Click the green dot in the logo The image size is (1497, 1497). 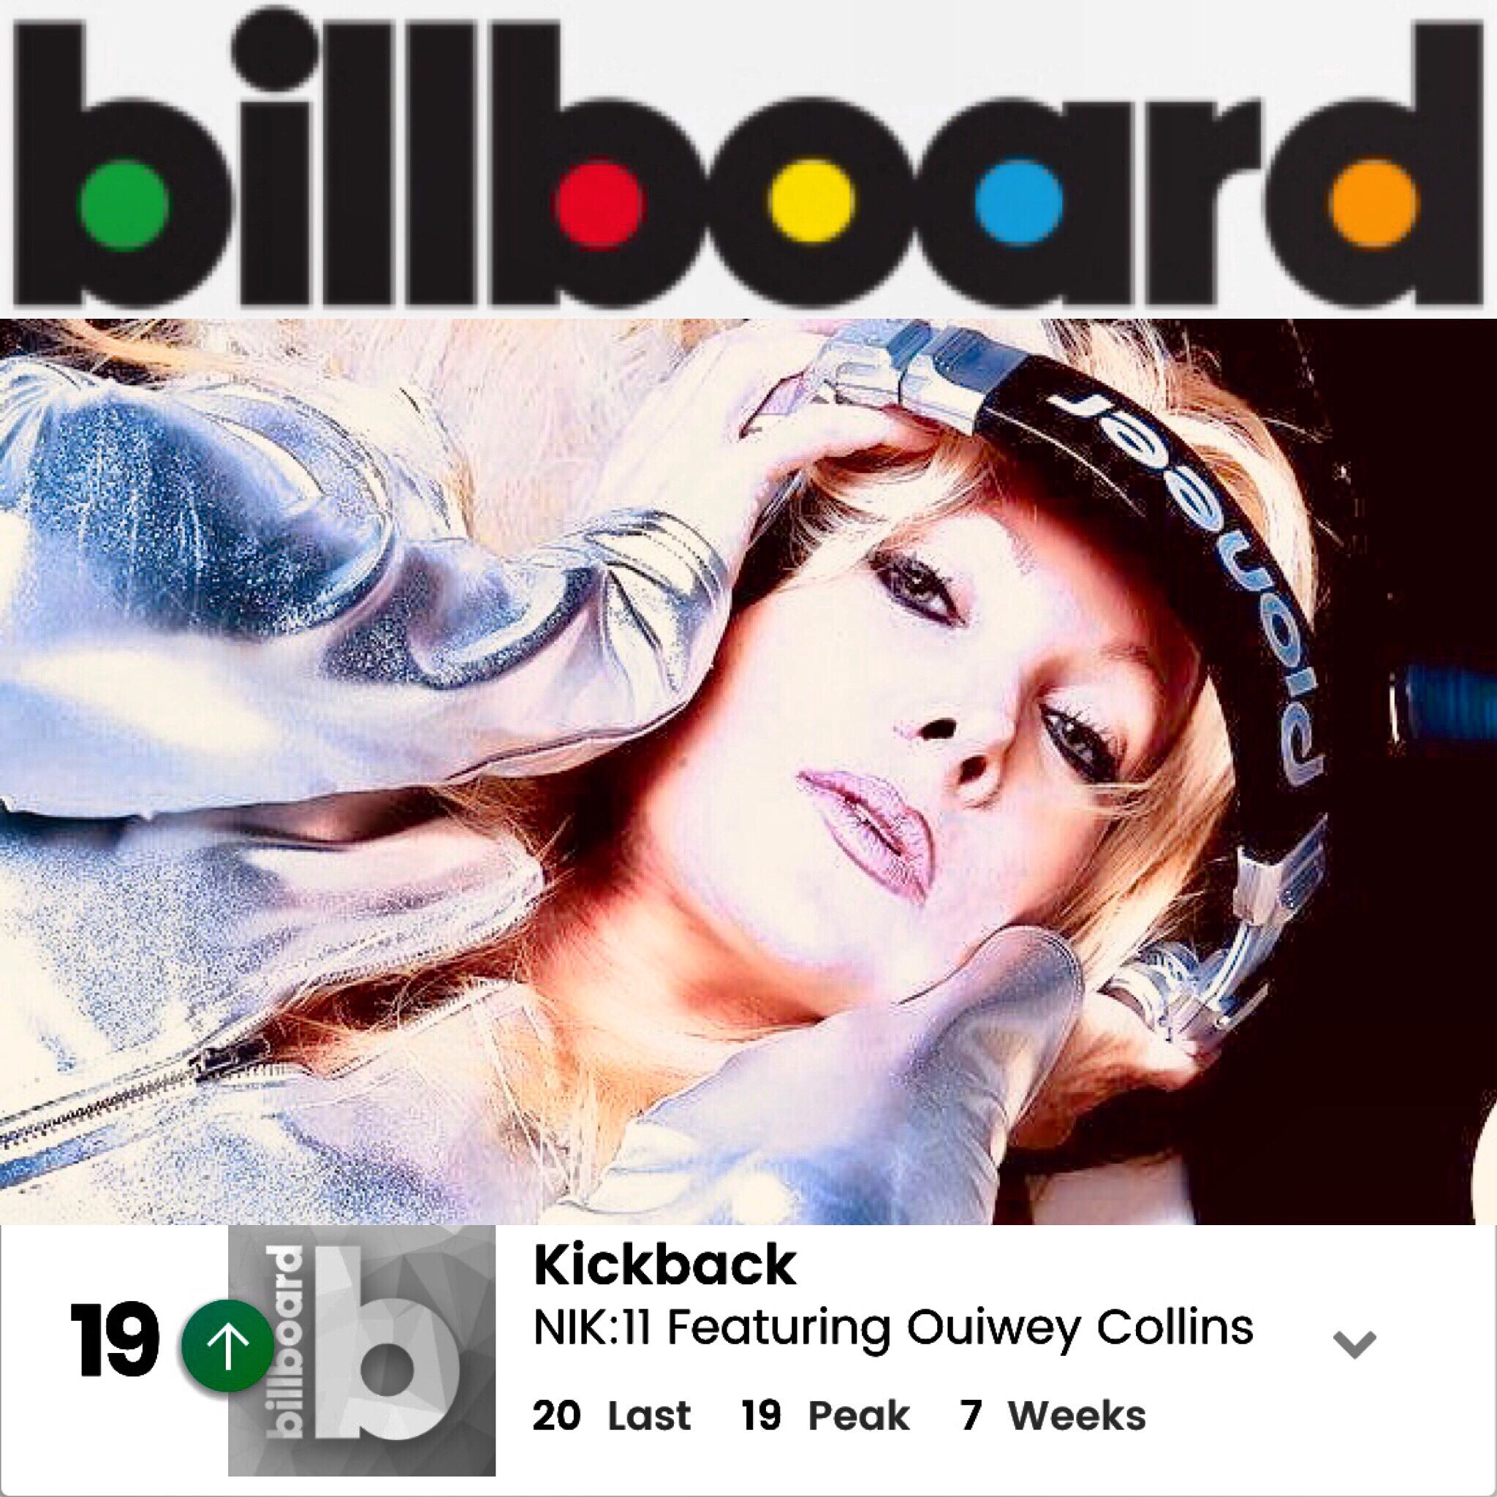(x=124, y=204)
